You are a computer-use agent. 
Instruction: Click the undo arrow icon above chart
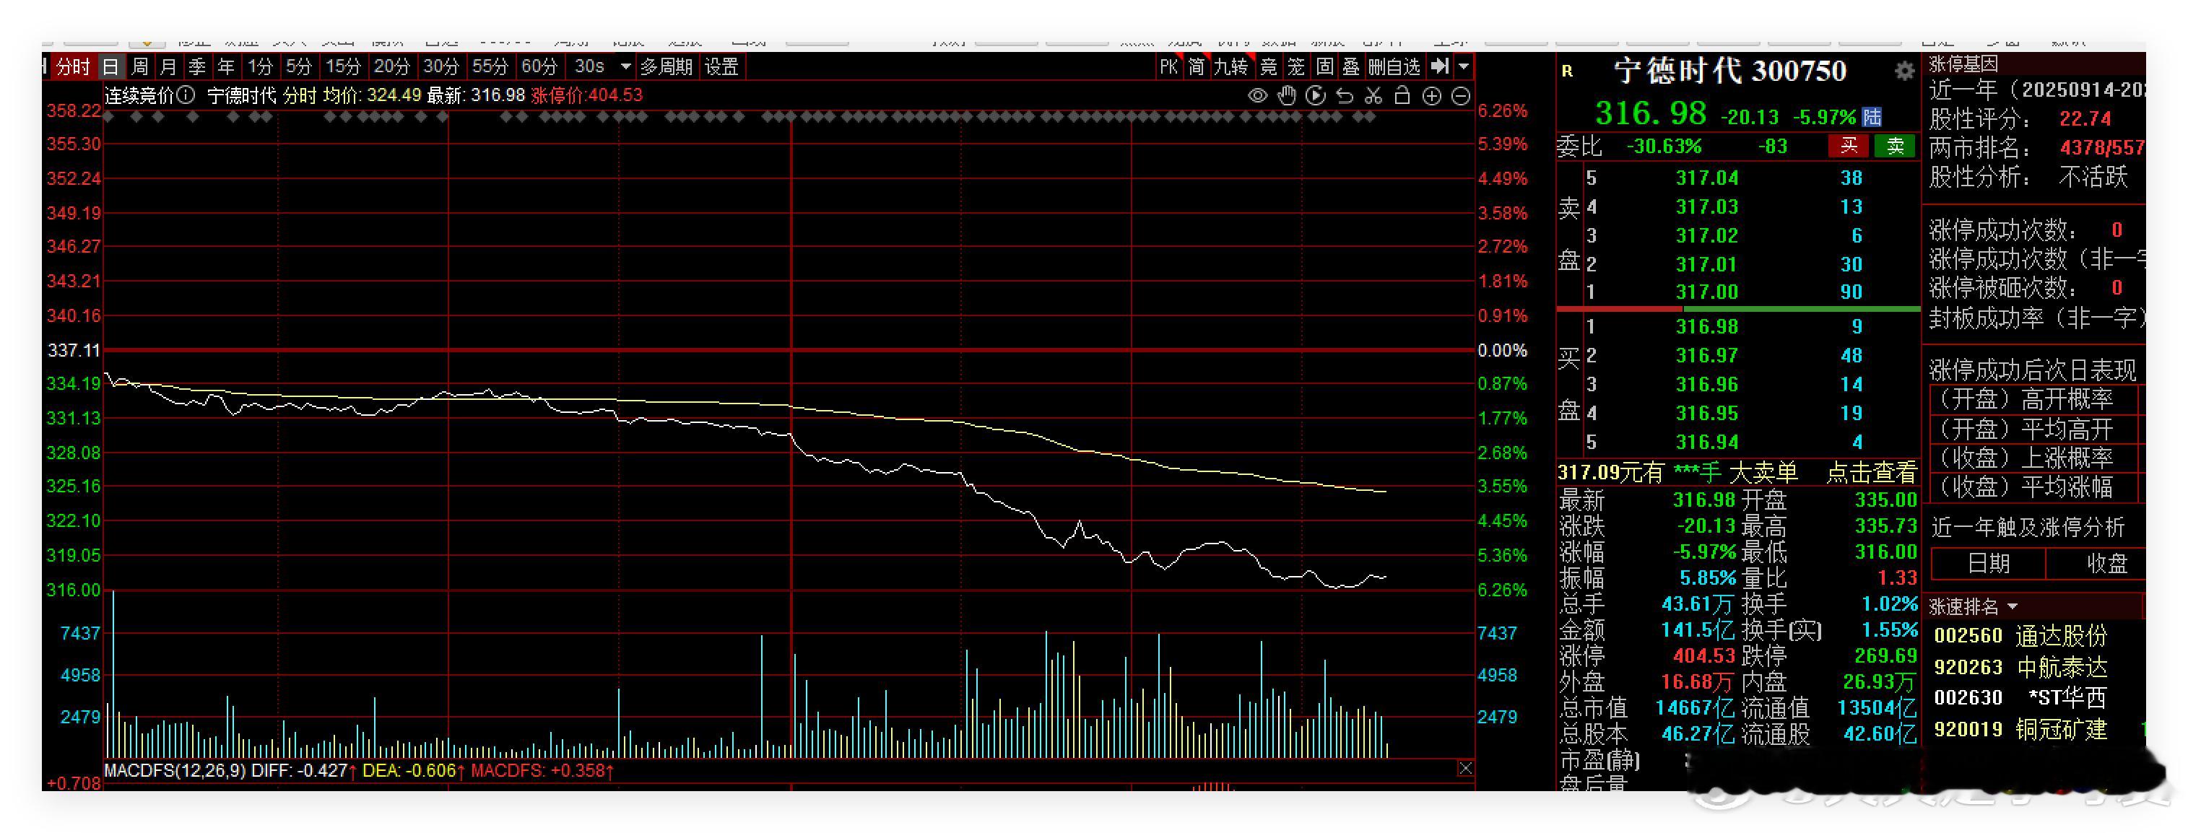click(1345, 96)
